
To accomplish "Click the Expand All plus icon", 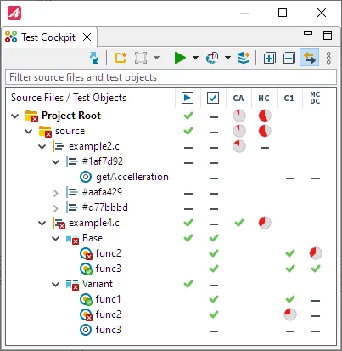I will (x=269, y=58).
